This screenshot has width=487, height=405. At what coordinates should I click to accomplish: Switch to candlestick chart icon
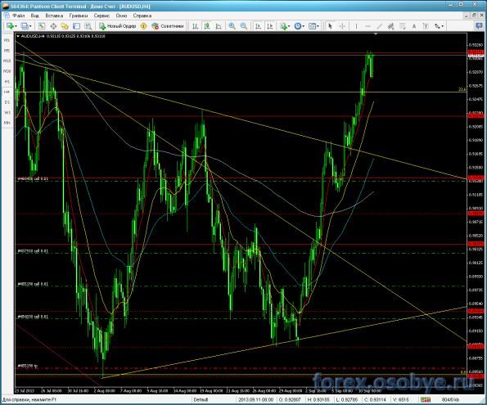coord(207,26)
